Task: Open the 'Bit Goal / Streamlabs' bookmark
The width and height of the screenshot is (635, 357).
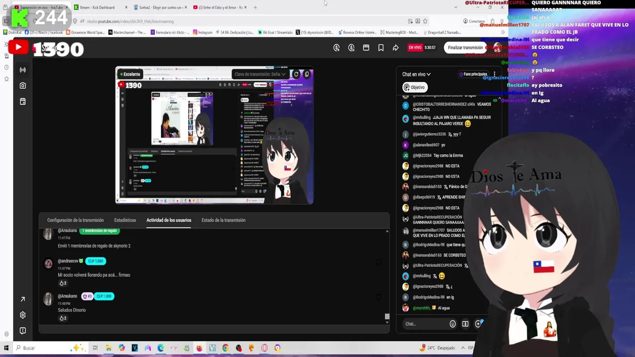Action: 275,32
